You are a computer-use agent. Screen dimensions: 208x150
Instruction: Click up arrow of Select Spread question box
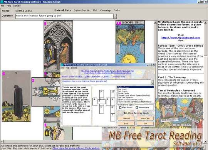[152, 81]
